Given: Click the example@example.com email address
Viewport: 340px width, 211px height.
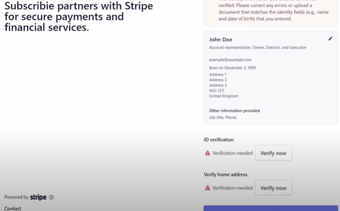Looking at the screenshot, I should (230, 60).
